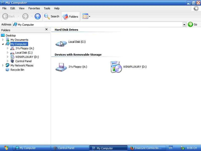Expand 3½ Floppy (A:) tree node
Image resolution: width=201 pixels, height=151 pixels.
8,48
